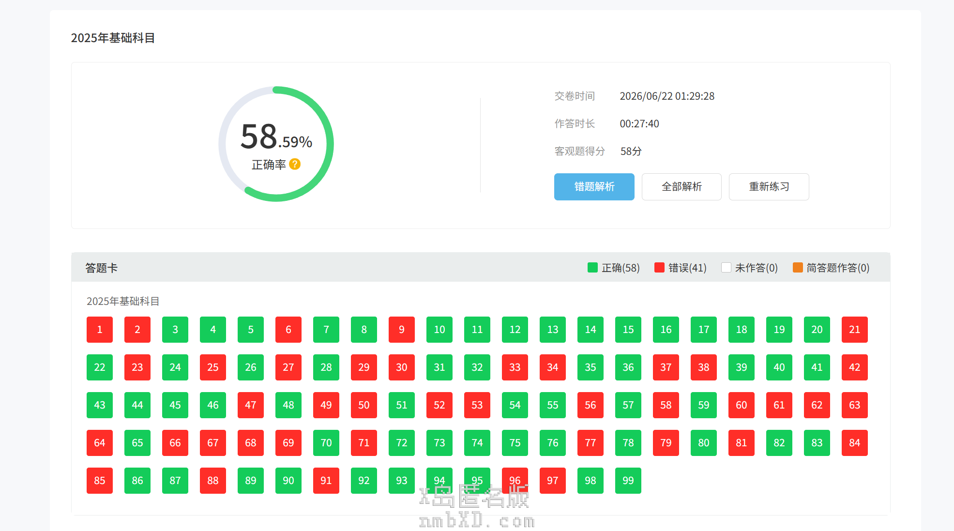
Task: Click the 2025年基础科目 section label above tiles
Action: tap(123, 301)
